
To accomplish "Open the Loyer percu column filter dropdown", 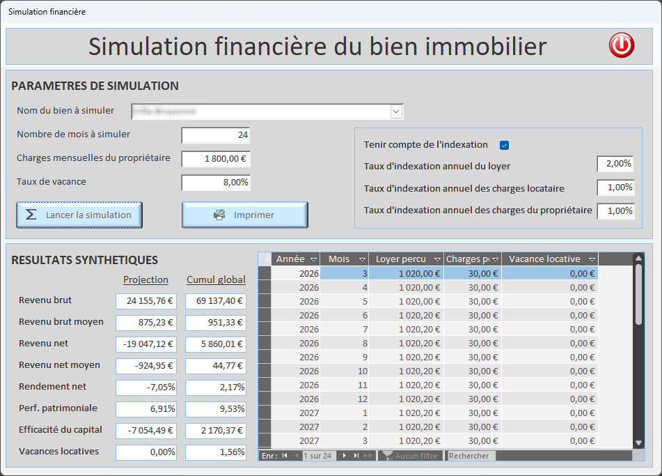I will pos(436,259).
